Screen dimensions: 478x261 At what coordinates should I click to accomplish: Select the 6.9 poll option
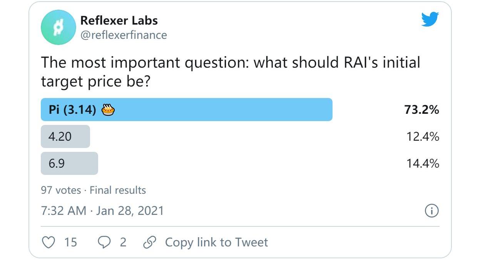pyautogui.click(x=70, y=163)
